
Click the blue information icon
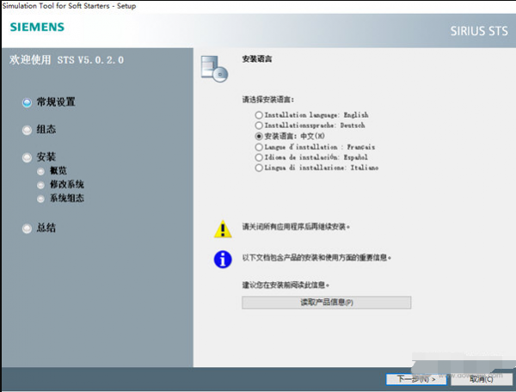click(223, 259)
